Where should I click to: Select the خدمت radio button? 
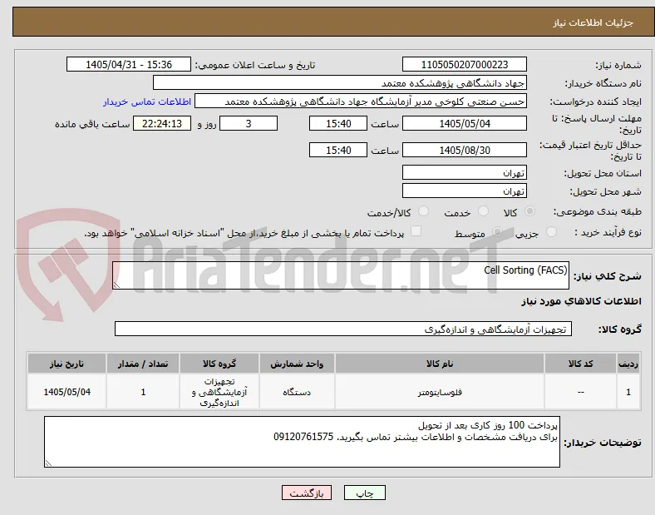[483, 211]
